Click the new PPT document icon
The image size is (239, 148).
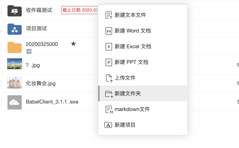109,62
